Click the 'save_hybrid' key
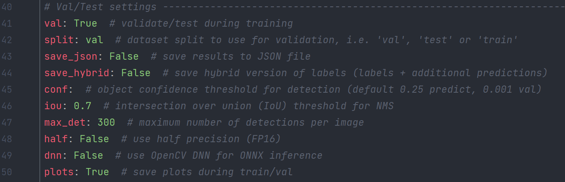Viewport: 565px width, 182px height. 77,73
